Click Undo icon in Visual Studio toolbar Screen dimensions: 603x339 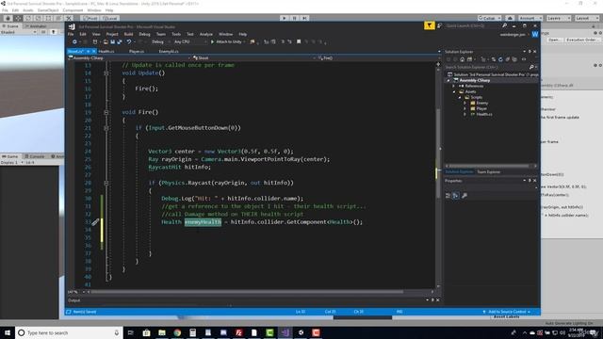(129, 41)
